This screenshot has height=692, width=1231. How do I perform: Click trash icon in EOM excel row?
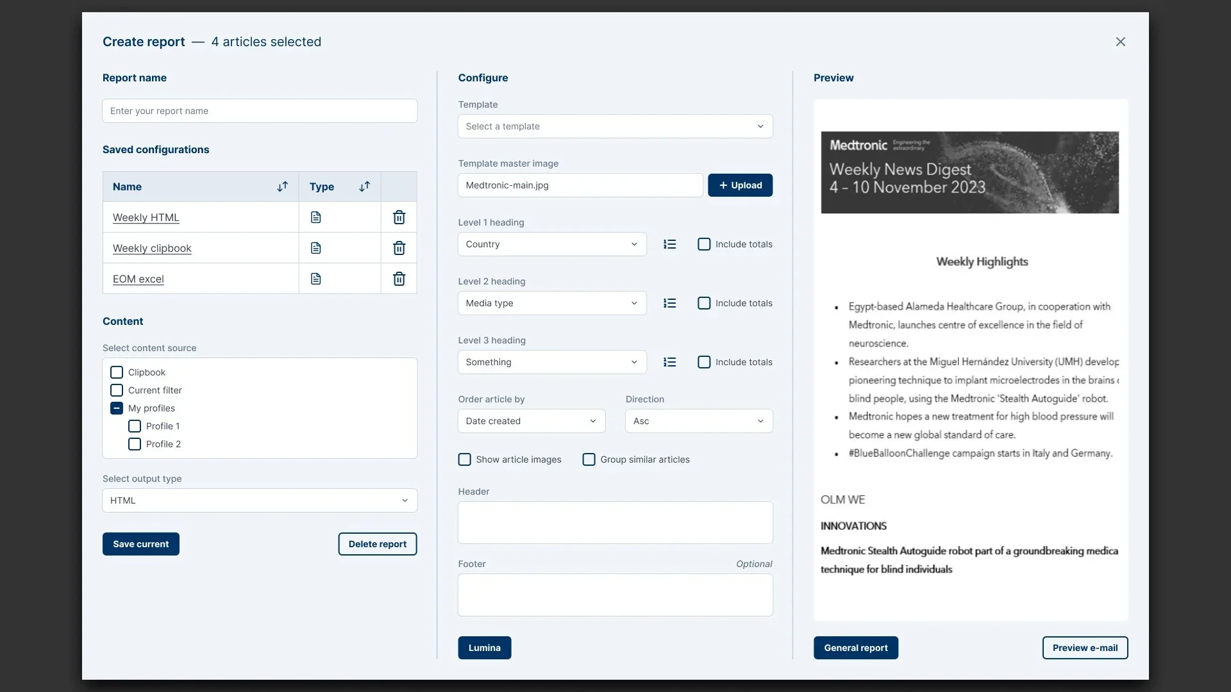point(399,279)
